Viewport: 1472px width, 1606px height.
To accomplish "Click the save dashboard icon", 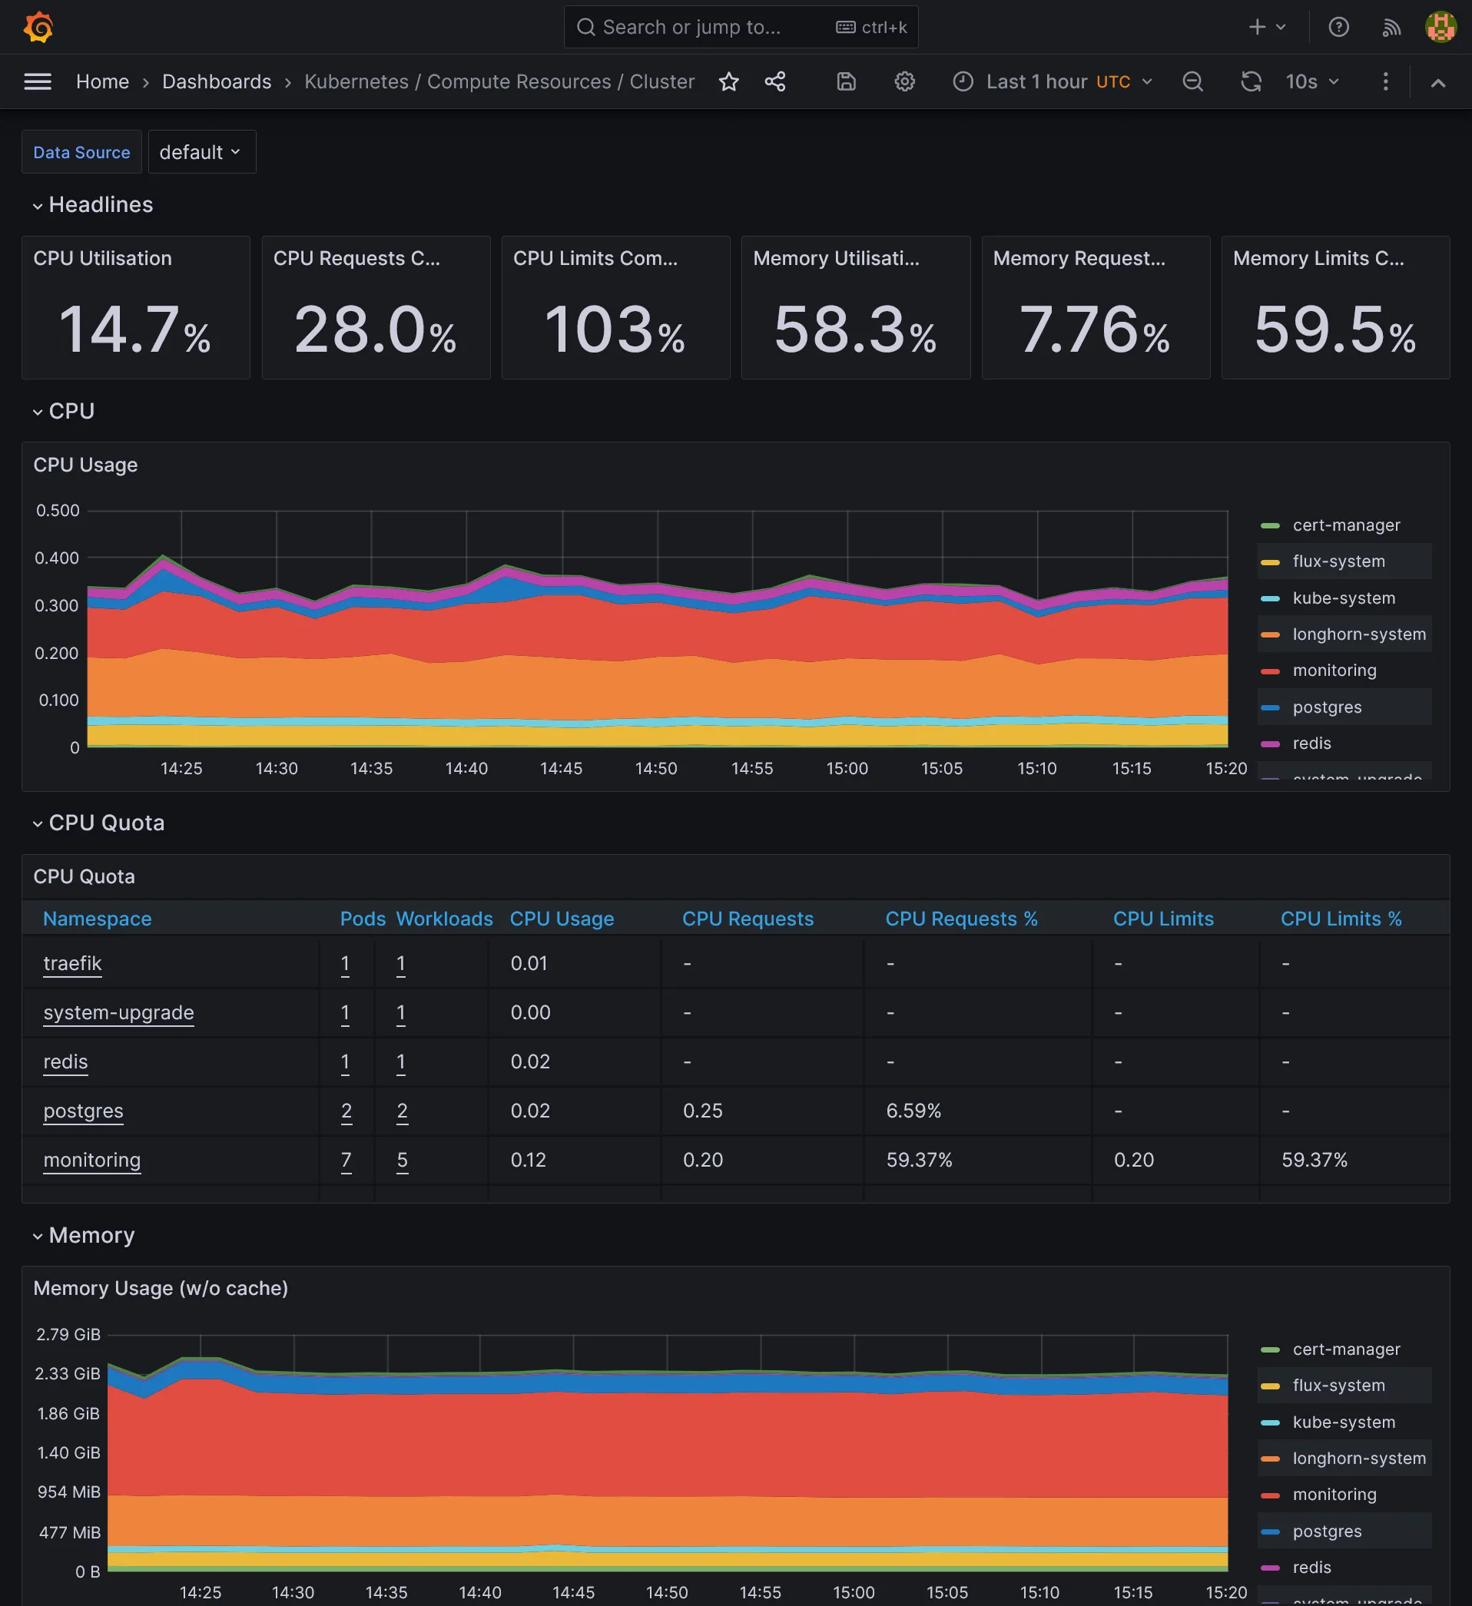I will 846,81.
